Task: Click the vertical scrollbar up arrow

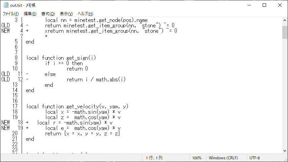Action: point(285,21)
